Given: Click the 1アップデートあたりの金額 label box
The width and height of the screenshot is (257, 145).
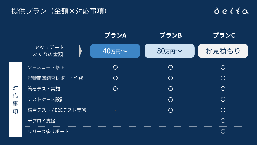Looking at the screenshot, I should [x=48, y=51].
